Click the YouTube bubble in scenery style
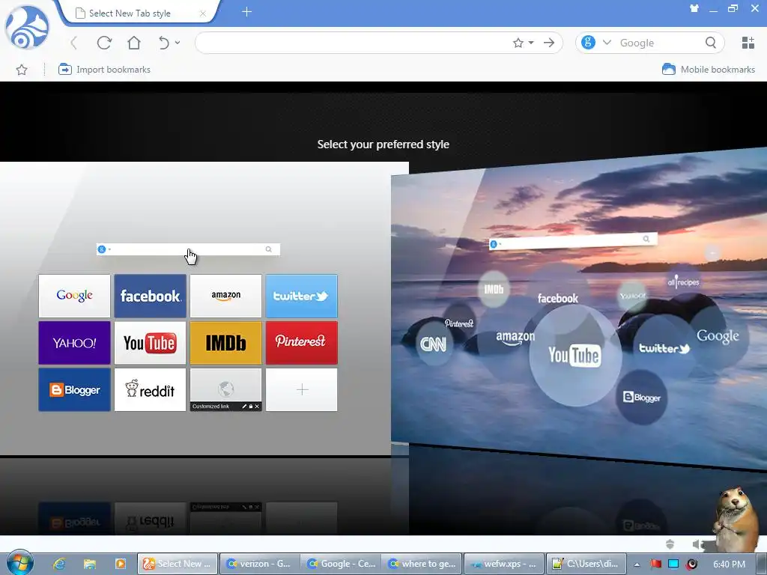 pos(575,356)
